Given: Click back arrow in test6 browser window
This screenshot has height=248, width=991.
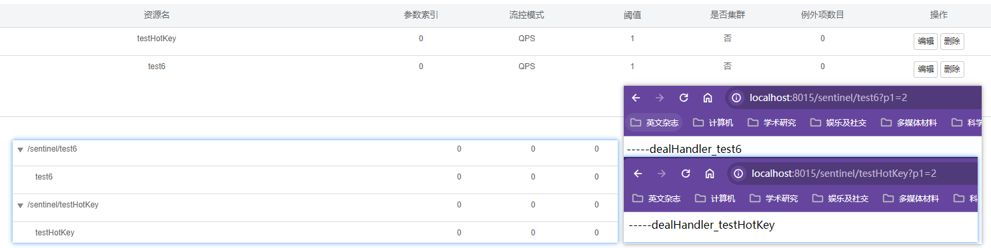Looking at the screenshot, I should point(636,98).
